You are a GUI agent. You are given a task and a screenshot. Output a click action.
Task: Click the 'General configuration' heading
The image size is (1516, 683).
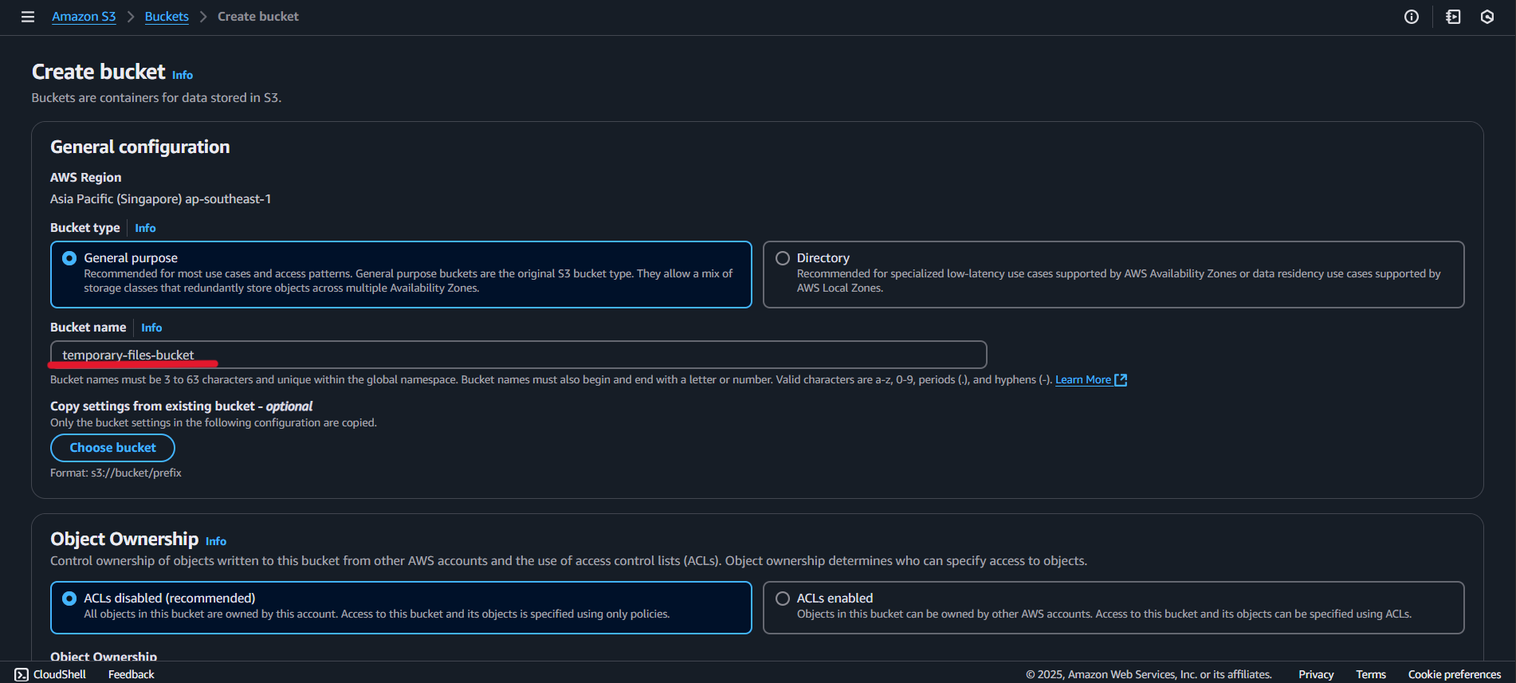coord(140,147)
